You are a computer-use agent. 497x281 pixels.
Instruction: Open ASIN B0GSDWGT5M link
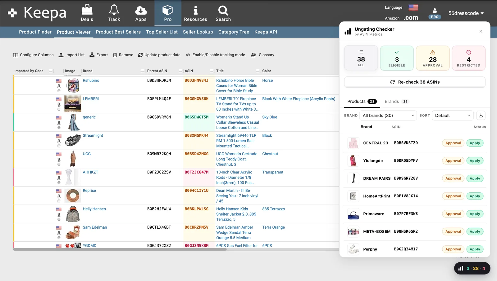point(197,117)
